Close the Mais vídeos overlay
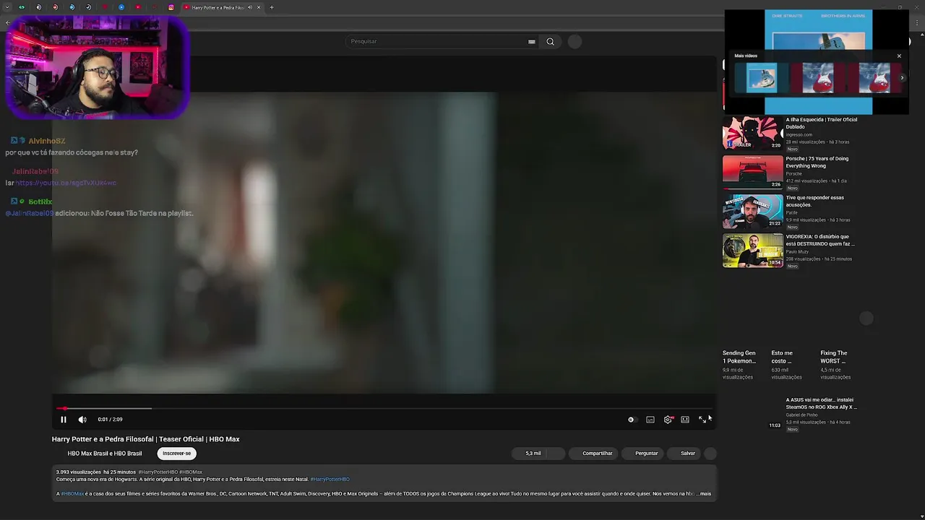The width and height of the screenshot is (925, 520). [x=899, y=56]
